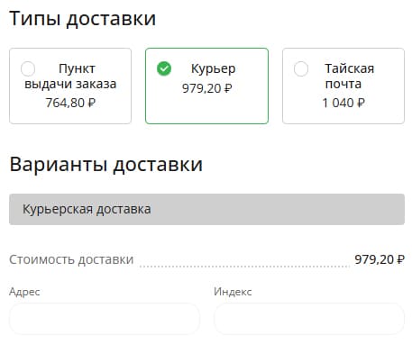Click the Курьер card title
Image resolution: width=412 pixels, height=344 pixels.
click(x=214, y=69)
